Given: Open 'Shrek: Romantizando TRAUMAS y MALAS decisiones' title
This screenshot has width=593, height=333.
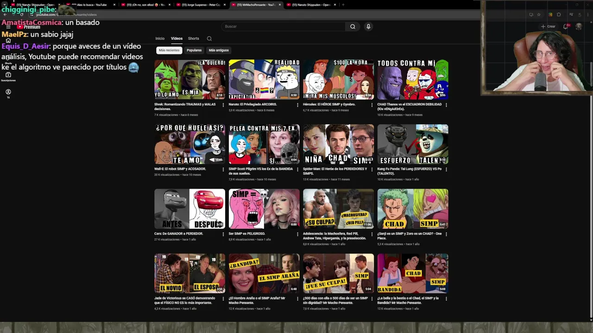Looking at the screenshot, I should pos(185,107).
